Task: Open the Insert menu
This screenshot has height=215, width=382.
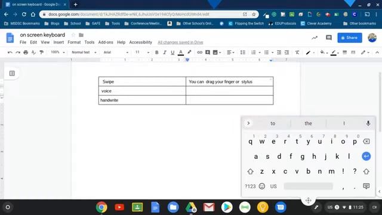Action: [x=58, y=42]
